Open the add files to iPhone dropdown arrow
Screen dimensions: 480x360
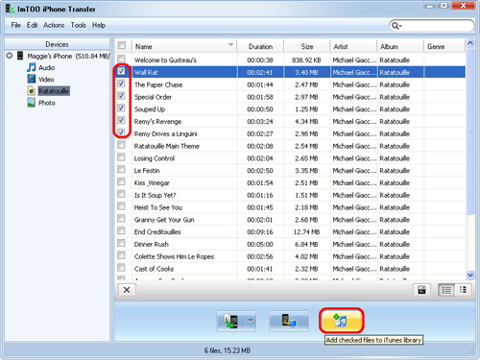(251, 321)
